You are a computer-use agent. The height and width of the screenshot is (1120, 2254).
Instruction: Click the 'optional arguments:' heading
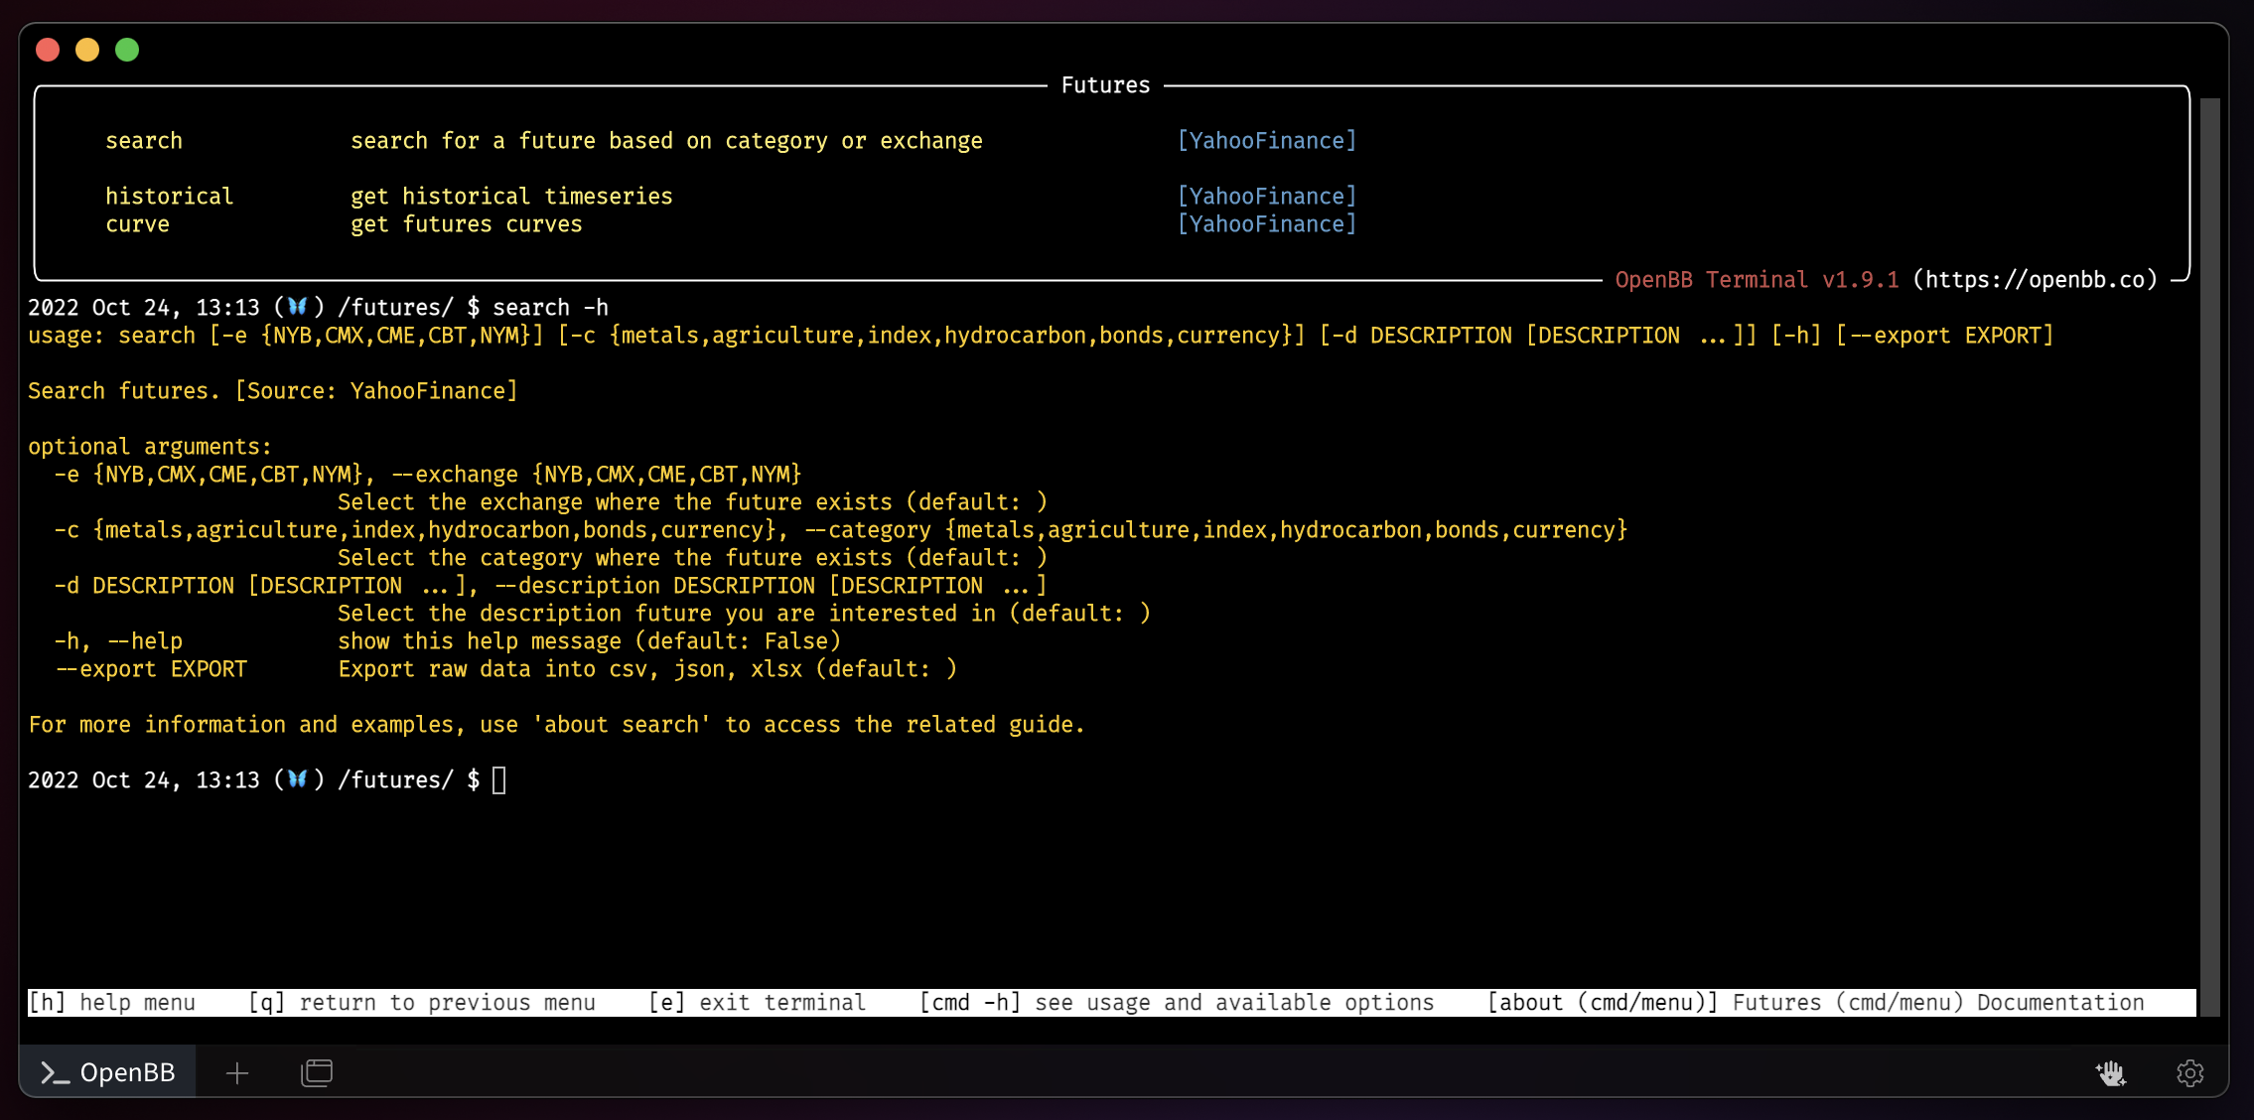click(x=150, y=447)
